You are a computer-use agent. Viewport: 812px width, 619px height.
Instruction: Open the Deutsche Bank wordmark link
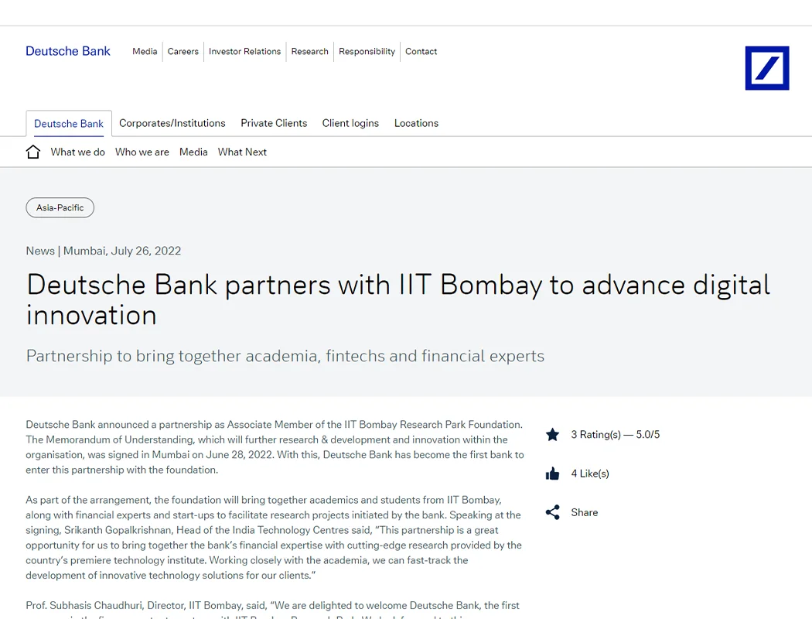coord(68,51)
